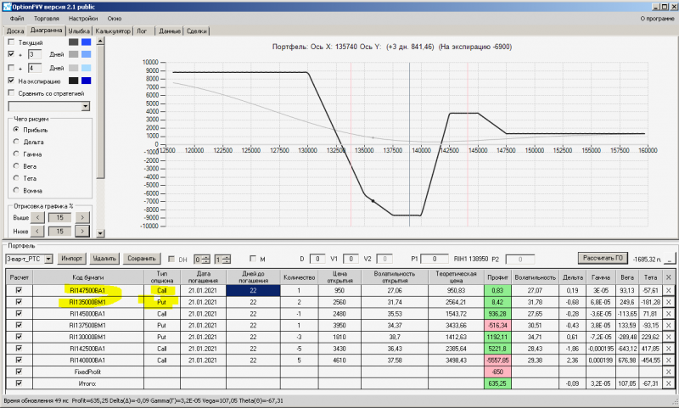Remove the RI137500BM1 row via X
679x408 pixels.
[668, 326]
